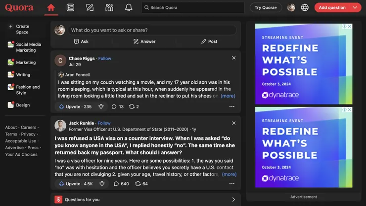This screenshot has width=366, height=206.
Task: Select the Post tab in composer
Action: click(x=209, y=41)
